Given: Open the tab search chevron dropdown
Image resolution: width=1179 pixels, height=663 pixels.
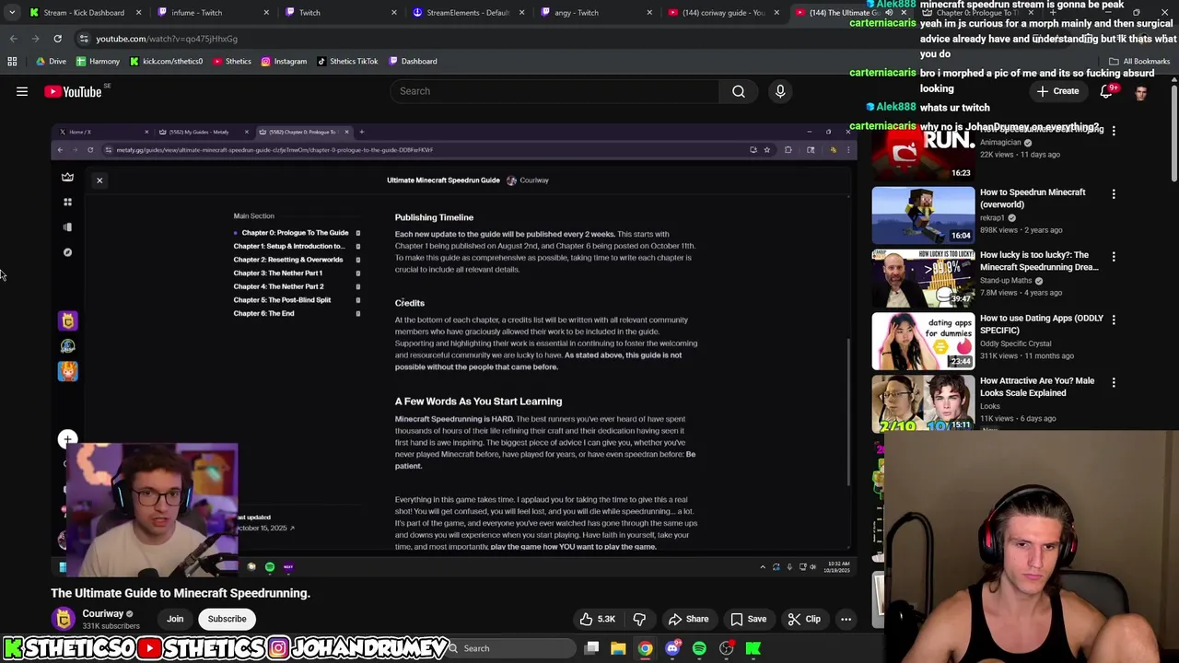Looking at the screenshot, I should [12, 13].
